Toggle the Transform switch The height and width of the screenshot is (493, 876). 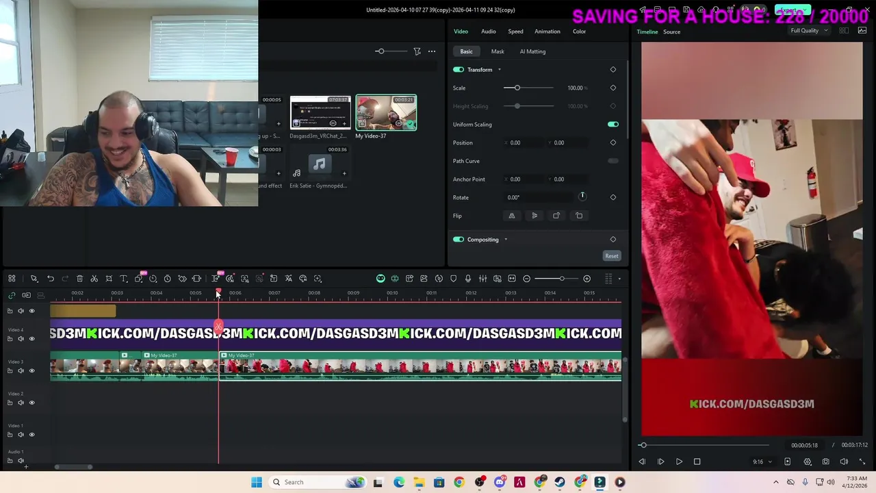(x=459, y=70)
